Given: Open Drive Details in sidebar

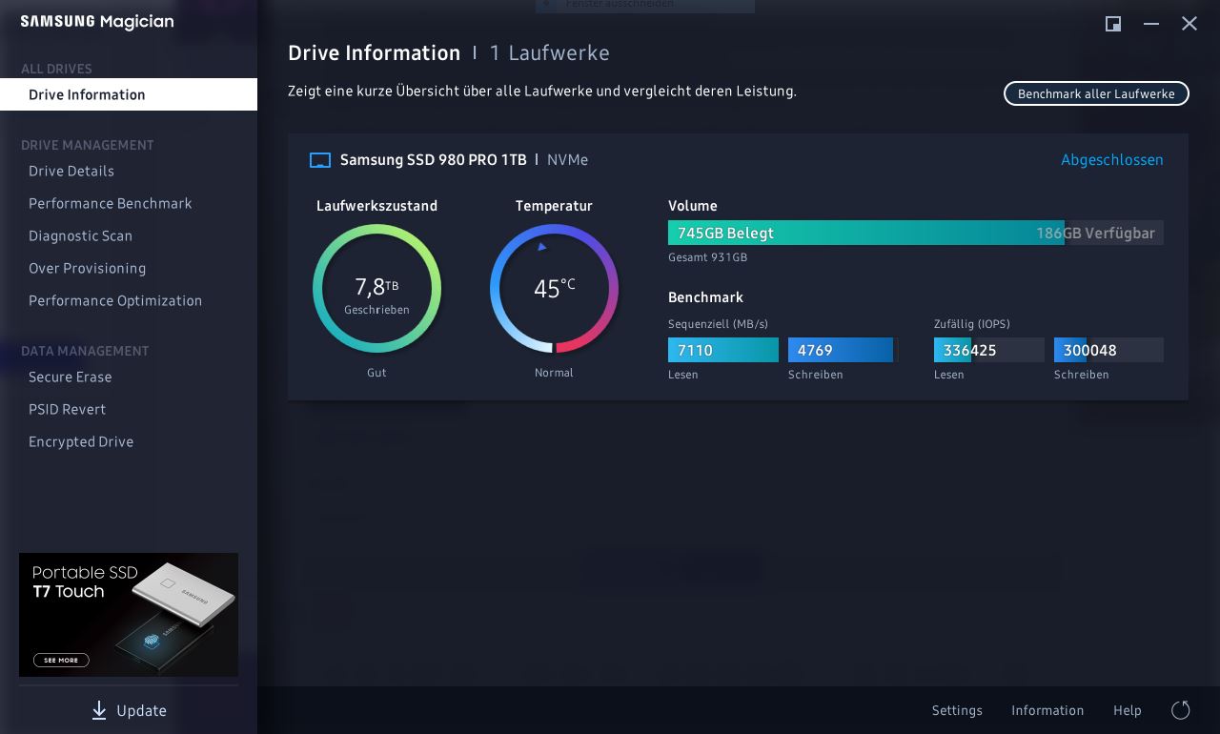Looking at the screenshot, I should pyautogui.click(x=71, y=172).
